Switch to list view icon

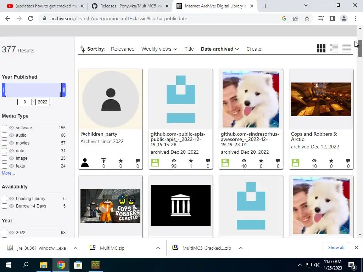(x=334, y=48)
